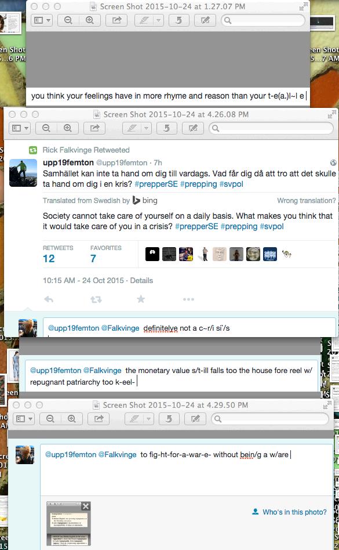Show markup toolbar in 4.26.08 PM window
The height and width of the screenshot is (550, 339).
193,128
